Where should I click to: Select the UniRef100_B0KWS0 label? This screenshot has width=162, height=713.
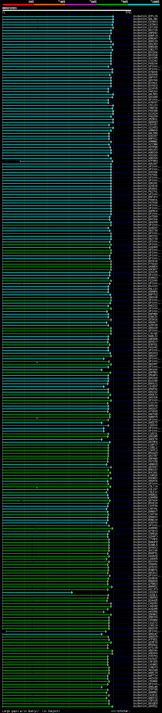(145, 478)
